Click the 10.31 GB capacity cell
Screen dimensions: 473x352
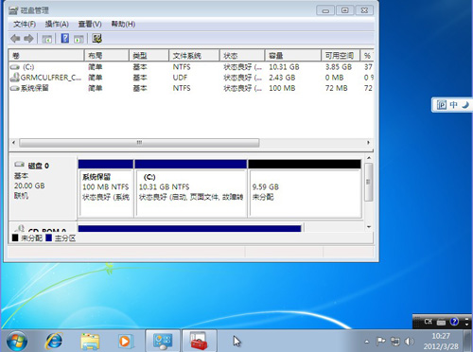tap(284, 67)
